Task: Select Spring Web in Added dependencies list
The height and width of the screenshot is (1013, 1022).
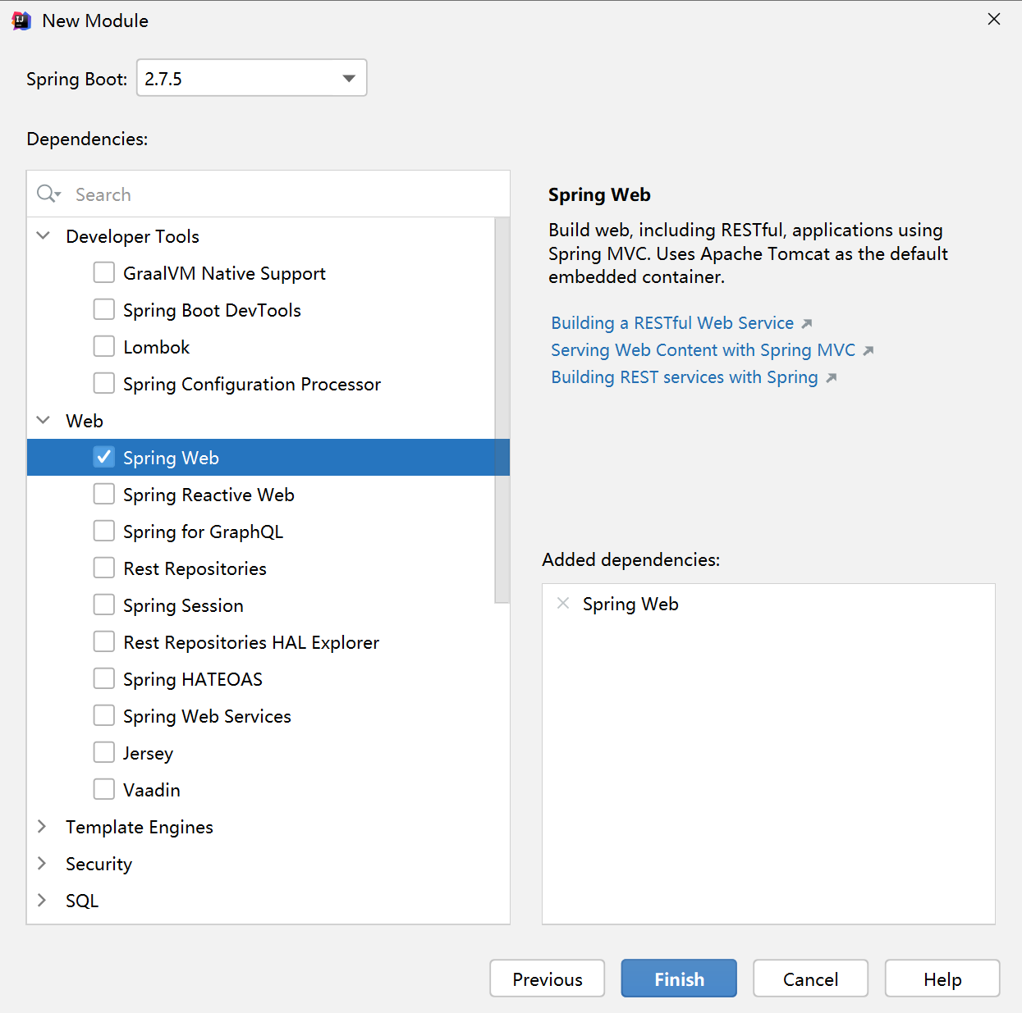Action: coord(630,605)
